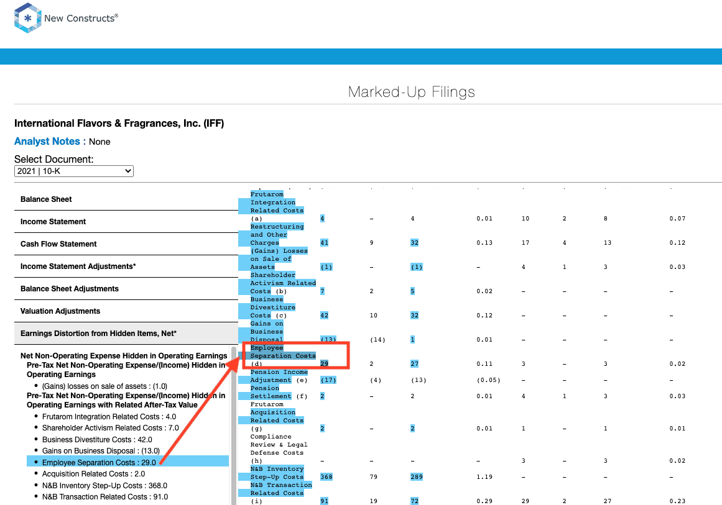Click highlighted 72 in N&B Transaction row
This screenshot has width=722, height=505.
tap(414, 501)
